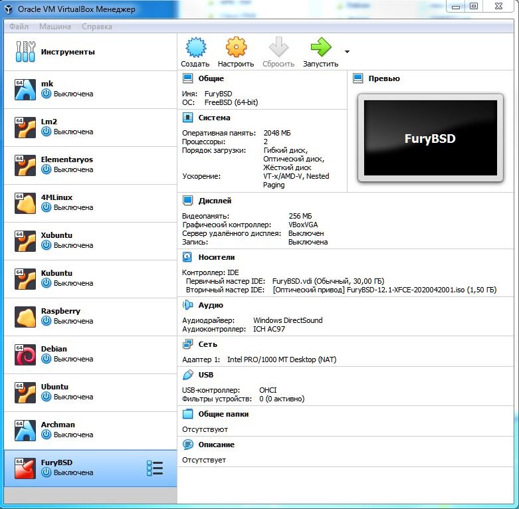This screenshot has height=509, width=519.
Task: Open the dropdown arrow next to Запустить
Action: pyautogui.click(x=347, y=52)
